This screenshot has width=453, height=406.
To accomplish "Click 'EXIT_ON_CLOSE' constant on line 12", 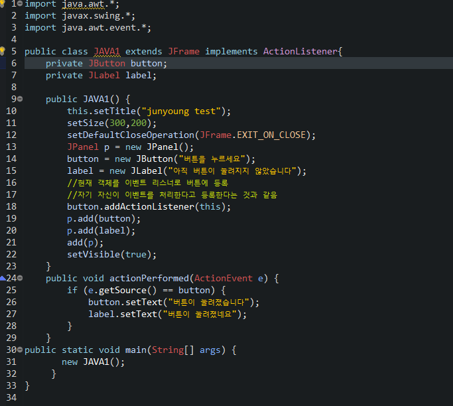I will [x=271, y=135].
